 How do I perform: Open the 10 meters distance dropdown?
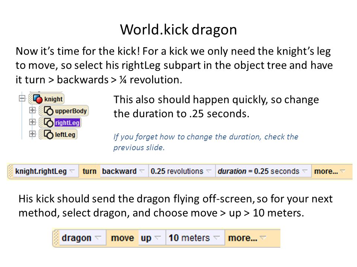[195, 238]
